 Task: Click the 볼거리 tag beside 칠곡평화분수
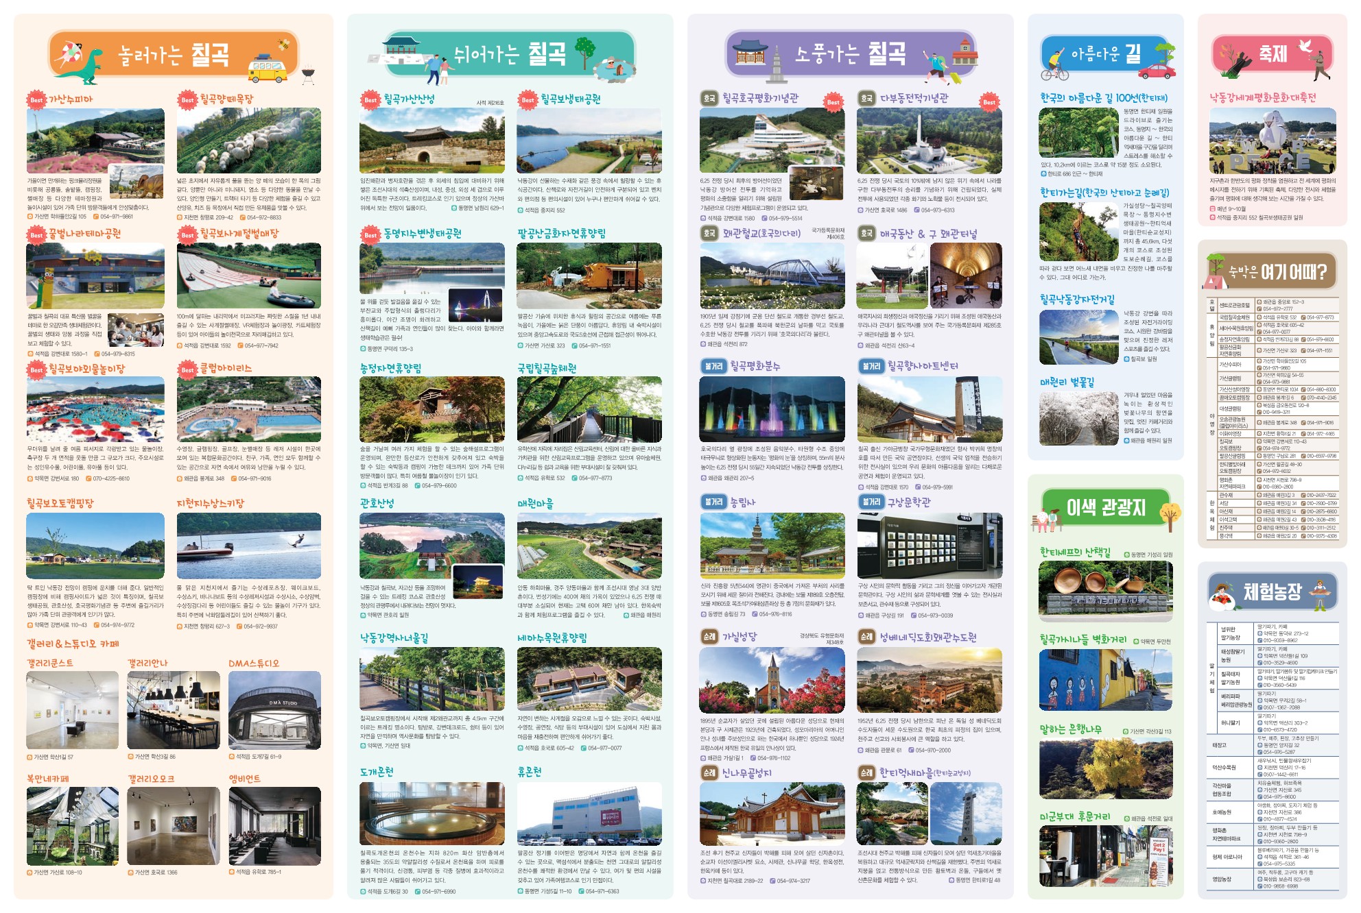tap(713, 367)
